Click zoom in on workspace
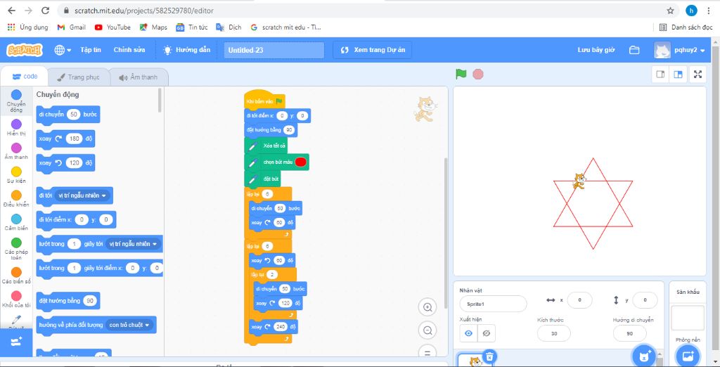Screen dimensions: 720x367 click(x=427, y=307)
